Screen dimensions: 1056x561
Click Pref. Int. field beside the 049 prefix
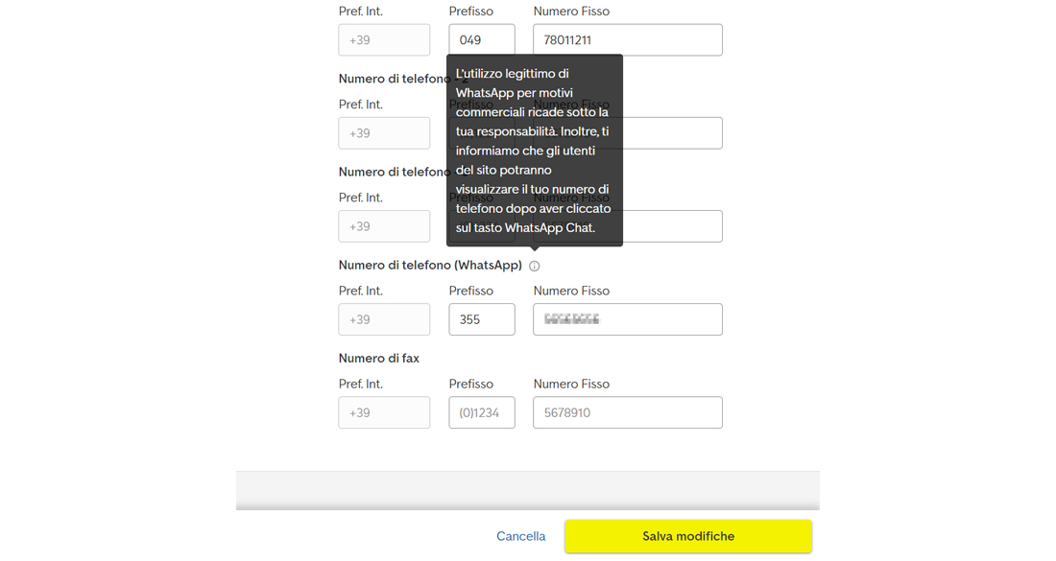384,39
